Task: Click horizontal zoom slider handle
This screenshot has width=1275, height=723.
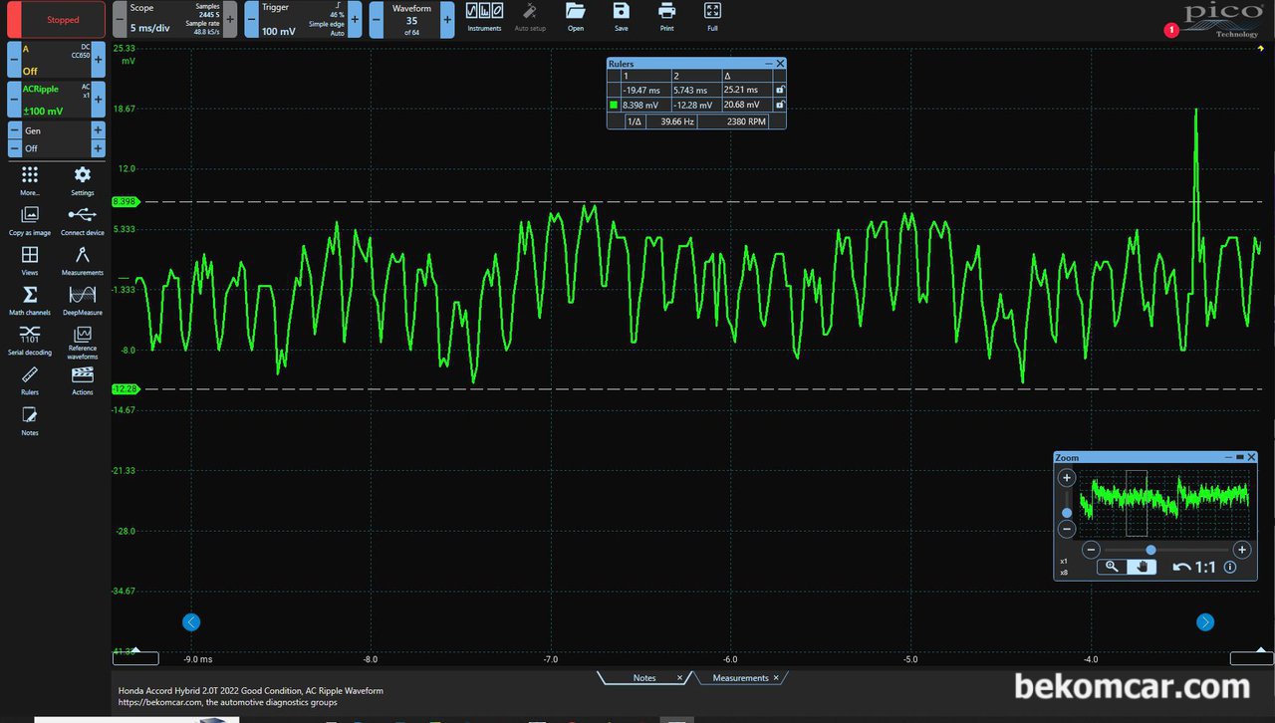Action: 1150,550
